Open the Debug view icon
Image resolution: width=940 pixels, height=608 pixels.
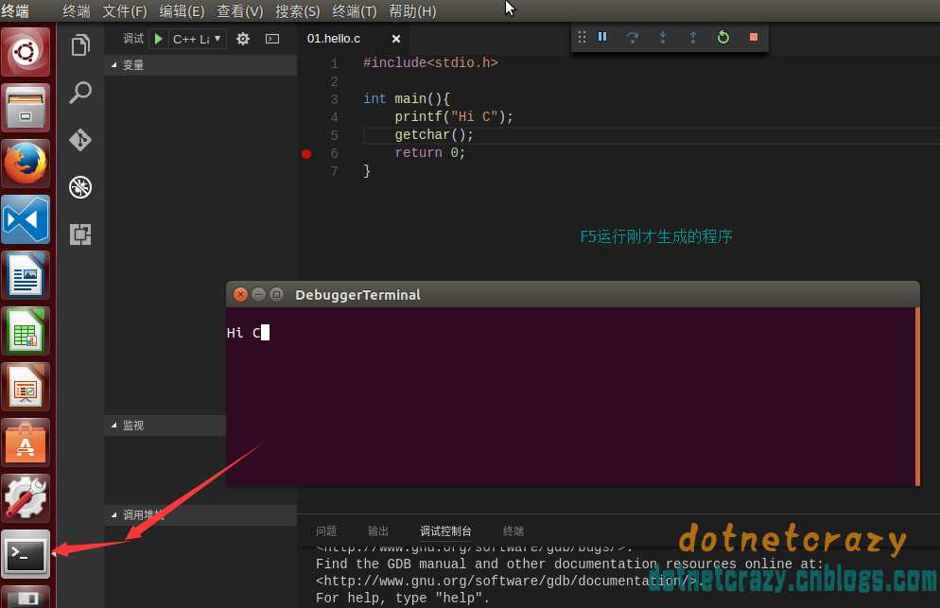click(x=80, y=187)
